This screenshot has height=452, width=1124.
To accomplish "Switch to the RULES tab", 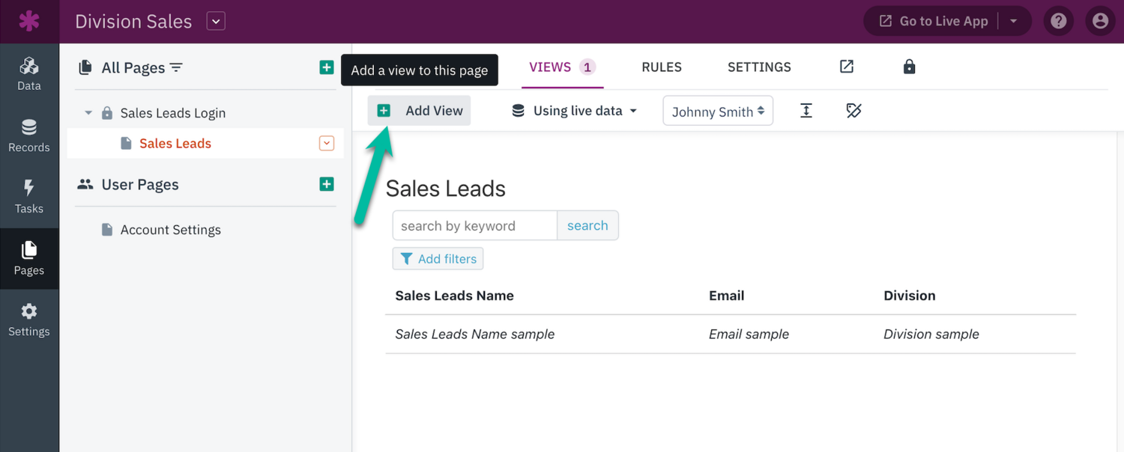I will (x=662, y=67).
